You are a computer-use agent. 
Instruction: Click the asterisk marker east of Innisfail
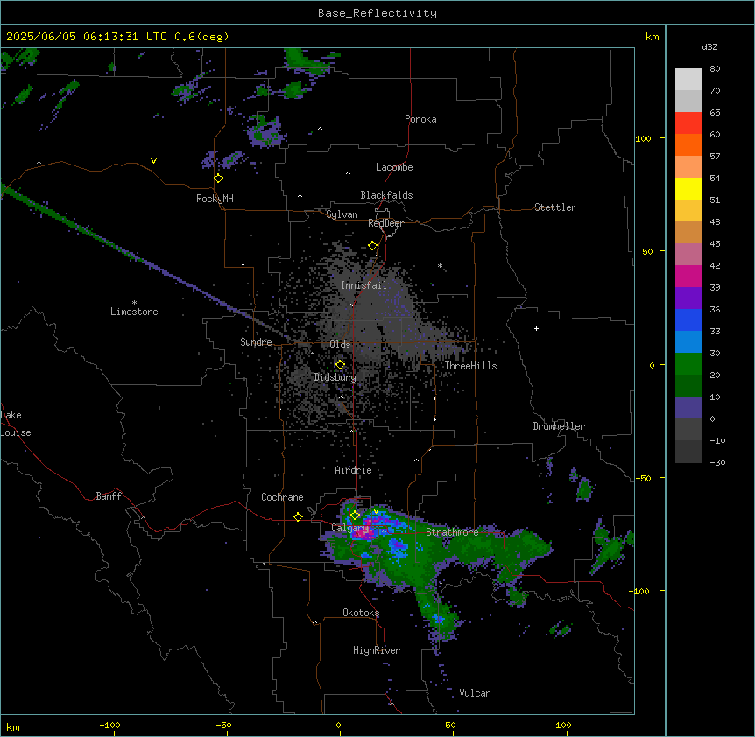click(x=440, y=266)
